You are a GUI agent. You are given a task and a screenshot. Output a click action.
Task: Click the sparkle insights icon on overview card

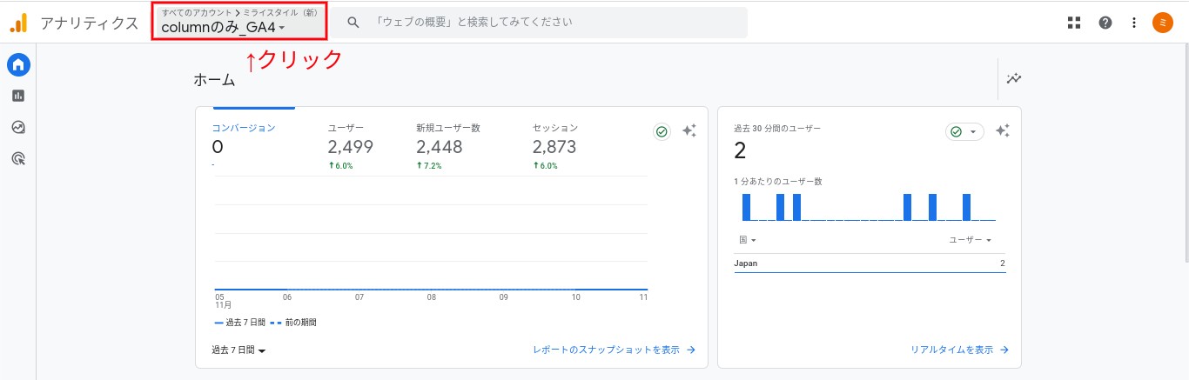689,131
